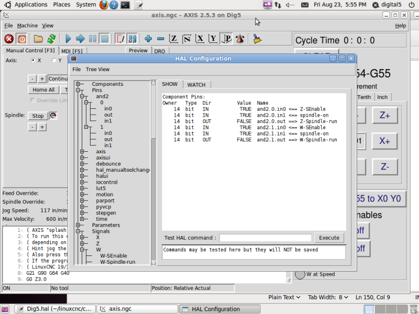Open the Tree View menu
The width and height of the screenshot is (419, 314).
(97, 70)
